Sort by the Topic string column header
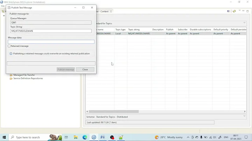The image size is (252, 141). pos(134,30)
